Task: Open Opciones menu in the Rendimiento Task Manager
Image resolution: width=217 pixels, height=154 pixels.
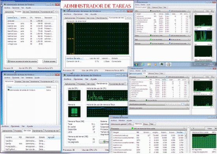Action: click(x=78, y=79)
